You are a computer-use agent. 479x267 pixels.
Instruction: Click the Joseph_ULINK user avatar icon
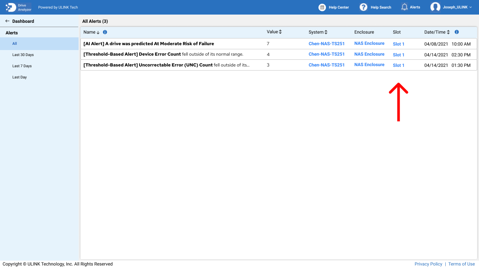(x=435, y=7)
